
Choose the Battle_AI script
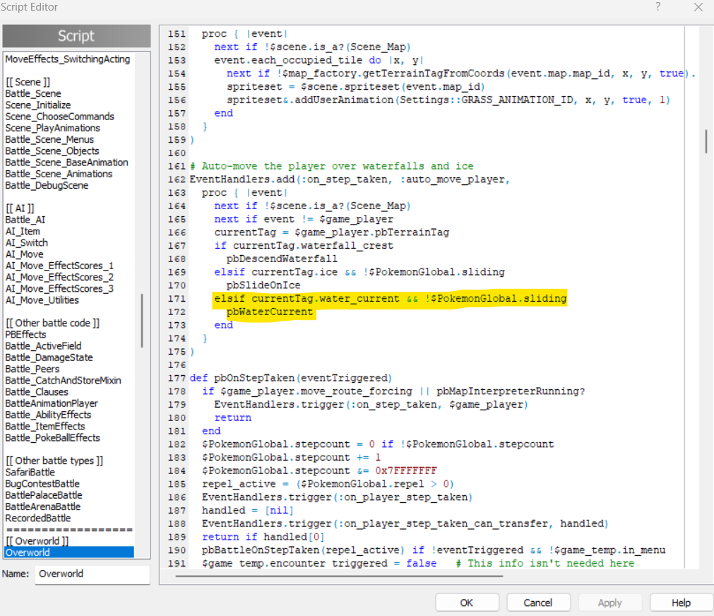tap(25, 220)
